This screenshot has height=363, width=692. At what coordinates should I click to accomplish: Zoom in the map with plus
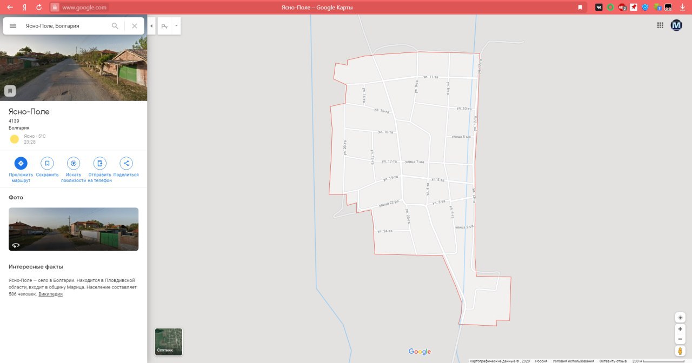click(x=680, y=328)
